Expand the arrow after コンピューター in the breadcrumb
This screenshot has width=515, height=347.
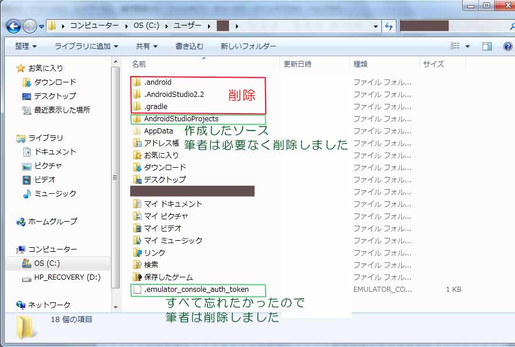127,26
